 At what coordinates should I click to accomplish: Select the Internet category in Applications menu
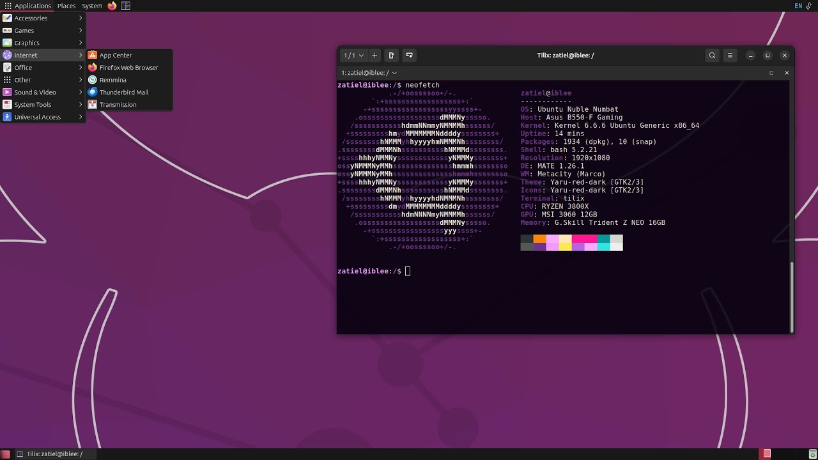(x=43, y=55)
